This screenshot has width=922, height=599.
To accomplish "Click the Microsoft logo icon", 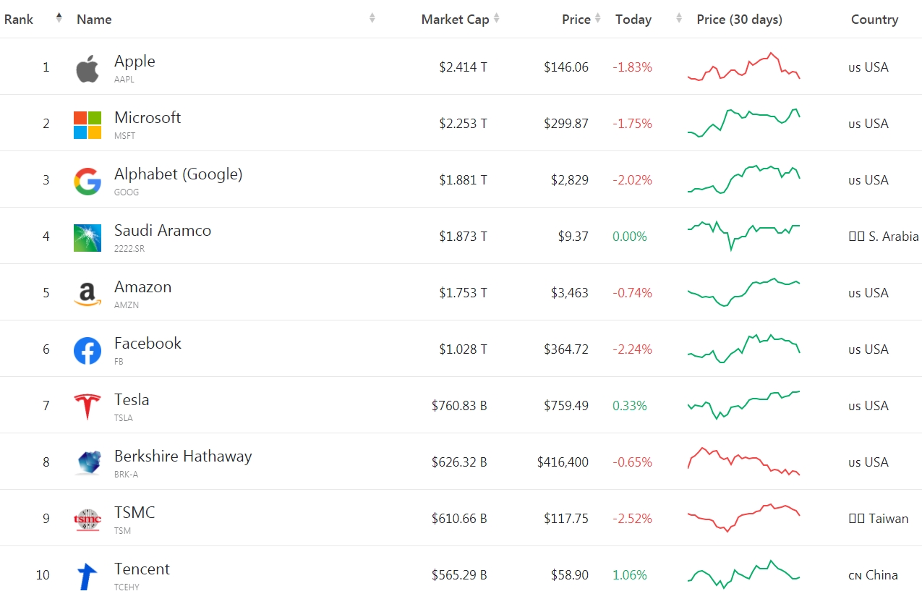I will tap(87, 125).
